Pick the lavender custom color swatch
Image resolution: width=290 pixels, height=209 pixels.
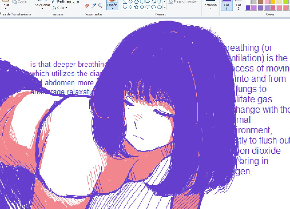coord(267,8)
